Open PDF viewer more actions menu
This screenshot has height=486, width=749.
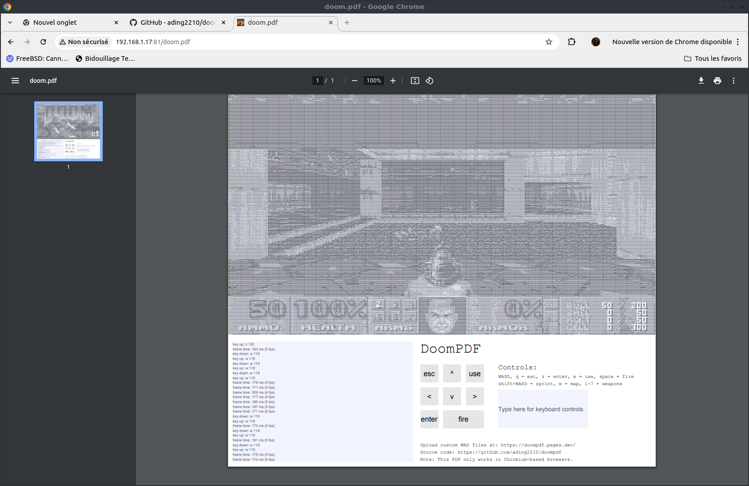pos(734,81)
